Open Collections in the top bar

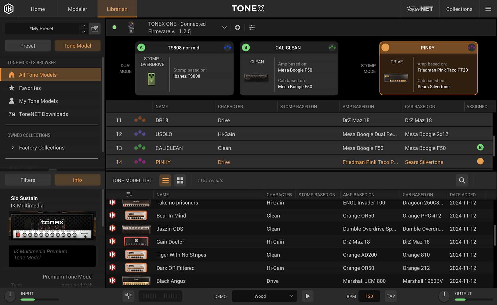tap(459, 9)
